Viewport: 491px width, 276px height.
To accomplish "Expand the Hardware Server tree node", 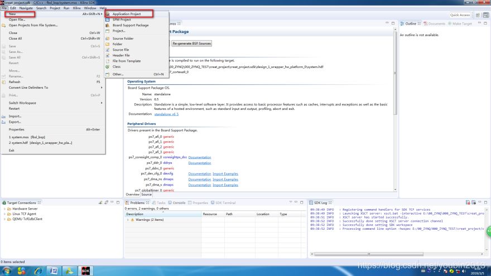I will point(4,209).
